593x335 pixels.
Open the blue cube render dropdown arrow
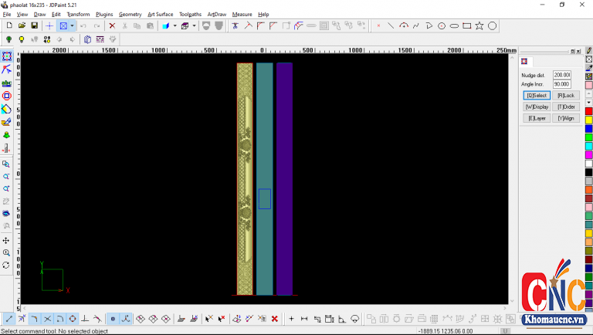pos(175,25)
